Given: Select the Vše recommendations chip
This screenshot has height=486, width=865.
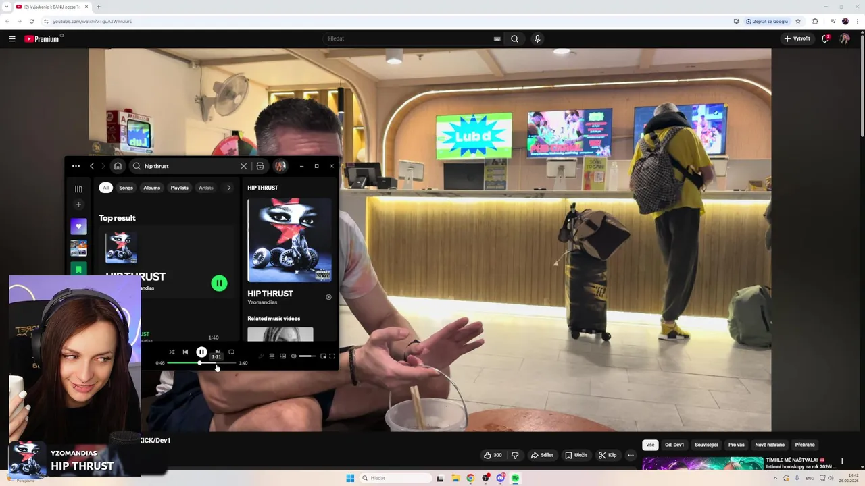Looking at the screenshot, I should tap(650, 445).
